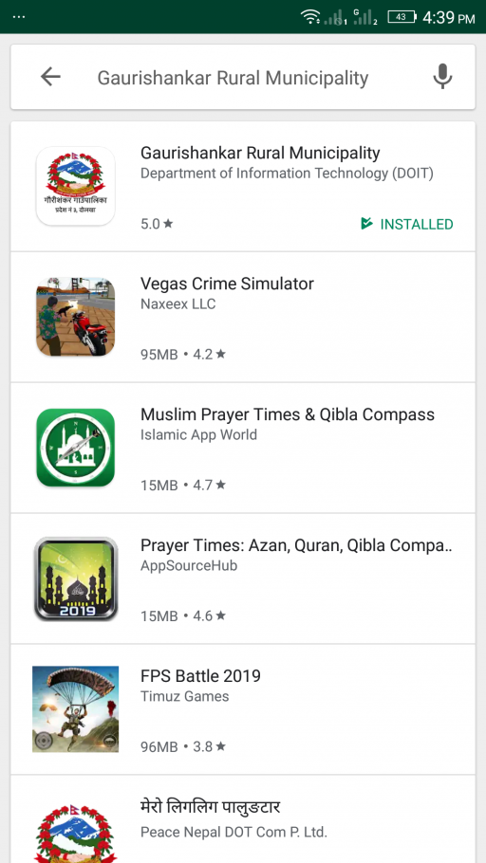
Task: Click the INSTALLED label on Gaurishankar app
Action: (407, 224)
